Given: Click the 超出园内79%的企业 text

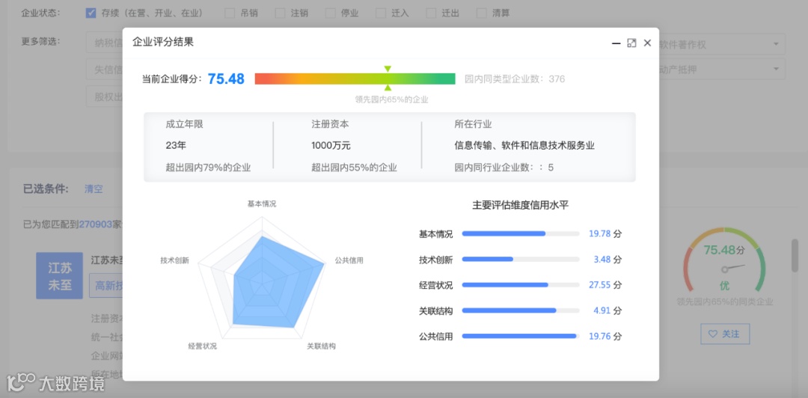Looking at the screenshot, I should click(x=208, y=168).
